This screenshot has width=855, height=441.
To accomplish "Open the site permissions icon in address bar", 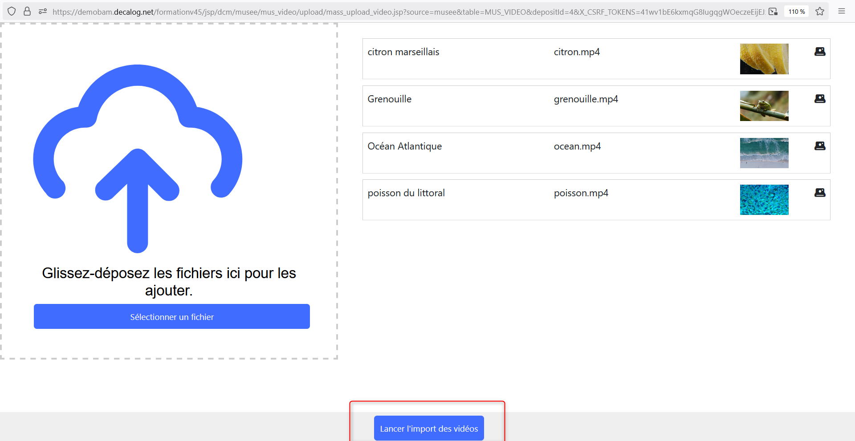I will [43, 12].
